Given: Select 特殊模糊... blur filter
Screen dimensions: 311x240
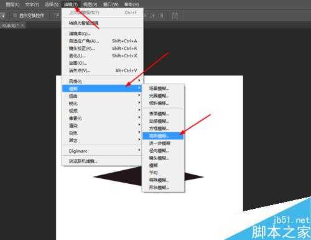Looking at the screenshot, I should coord(163,180).
